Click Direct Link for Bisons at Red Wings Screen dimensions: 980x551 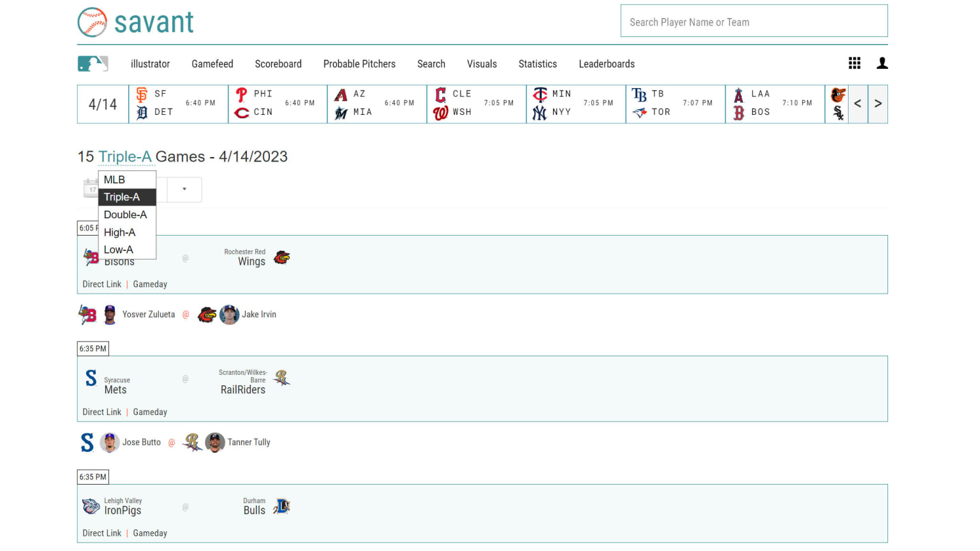101,285
